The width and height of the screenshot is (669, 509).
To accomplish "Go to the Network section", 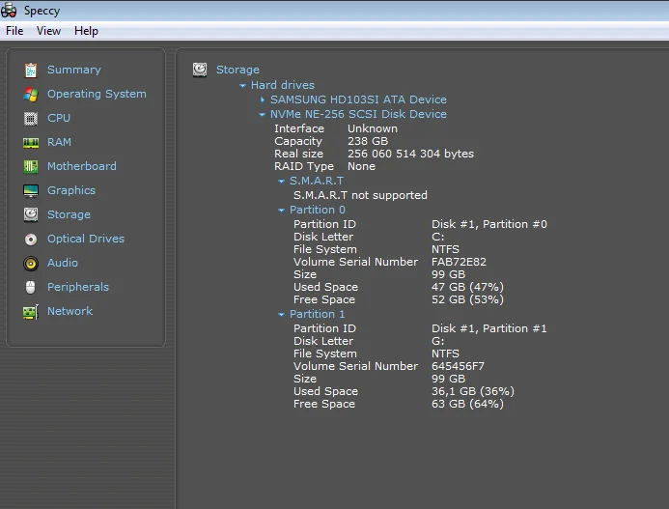I will pos(70,311).
